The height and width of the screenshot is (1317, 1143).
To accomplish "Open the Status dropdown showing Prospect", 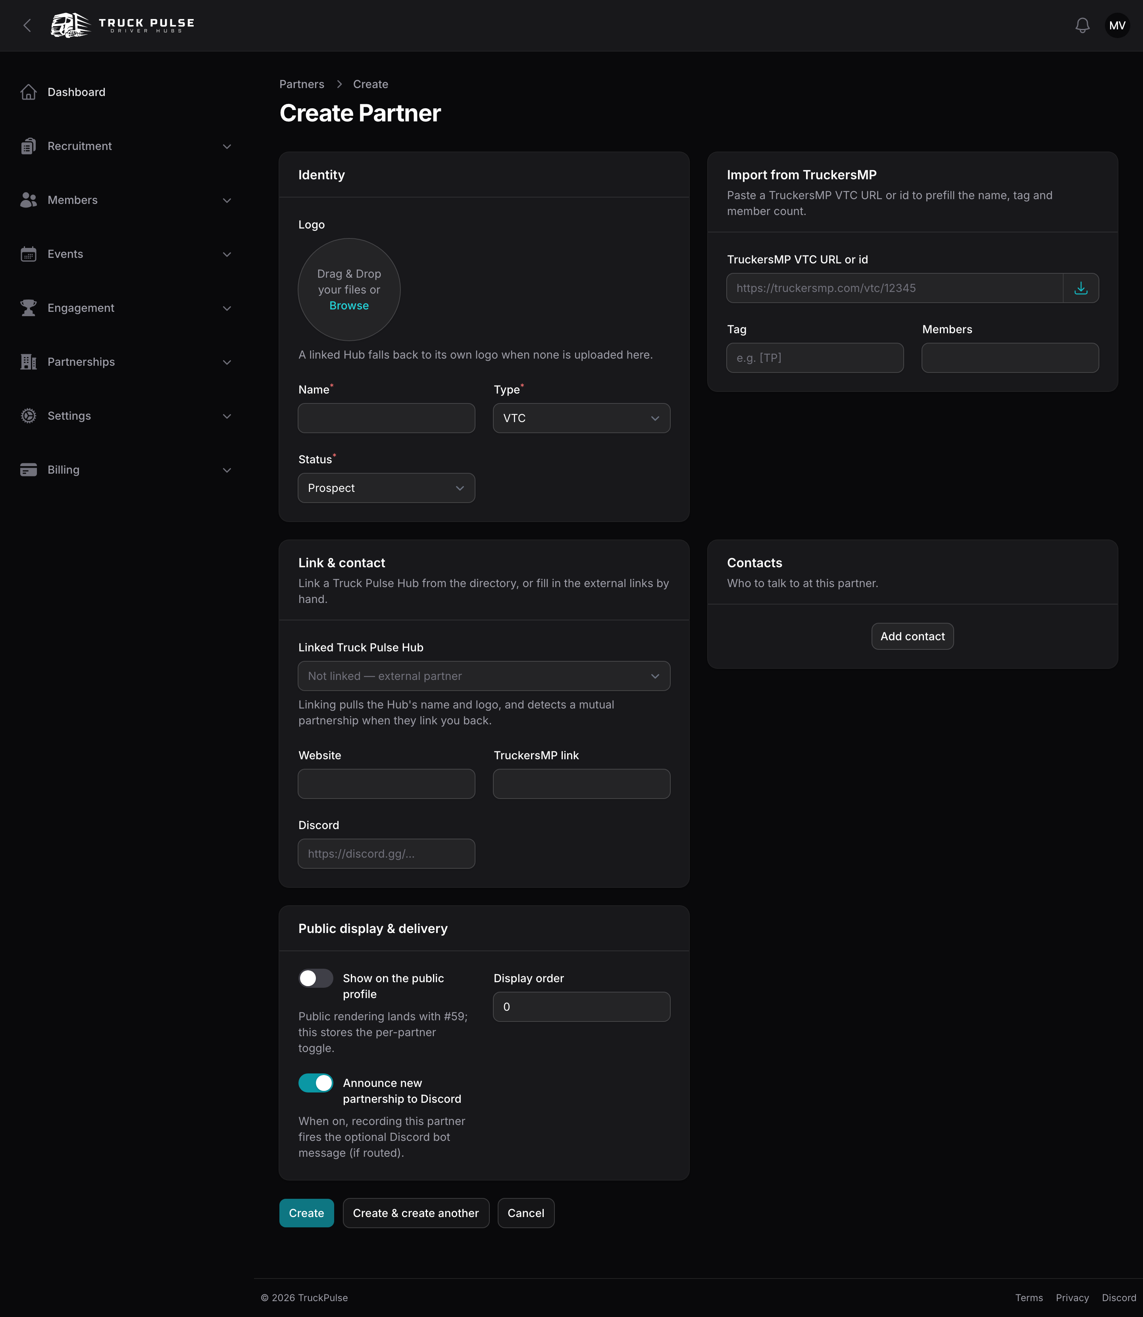I will tap(386, 488).
